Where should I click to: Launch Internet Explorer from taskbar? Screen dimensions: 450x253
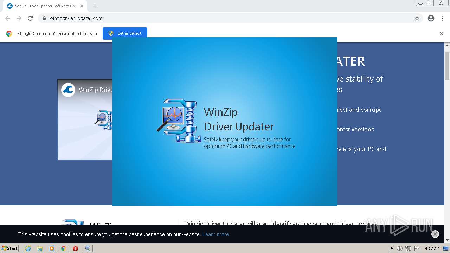pyautogui.click(x=28, y=248)
